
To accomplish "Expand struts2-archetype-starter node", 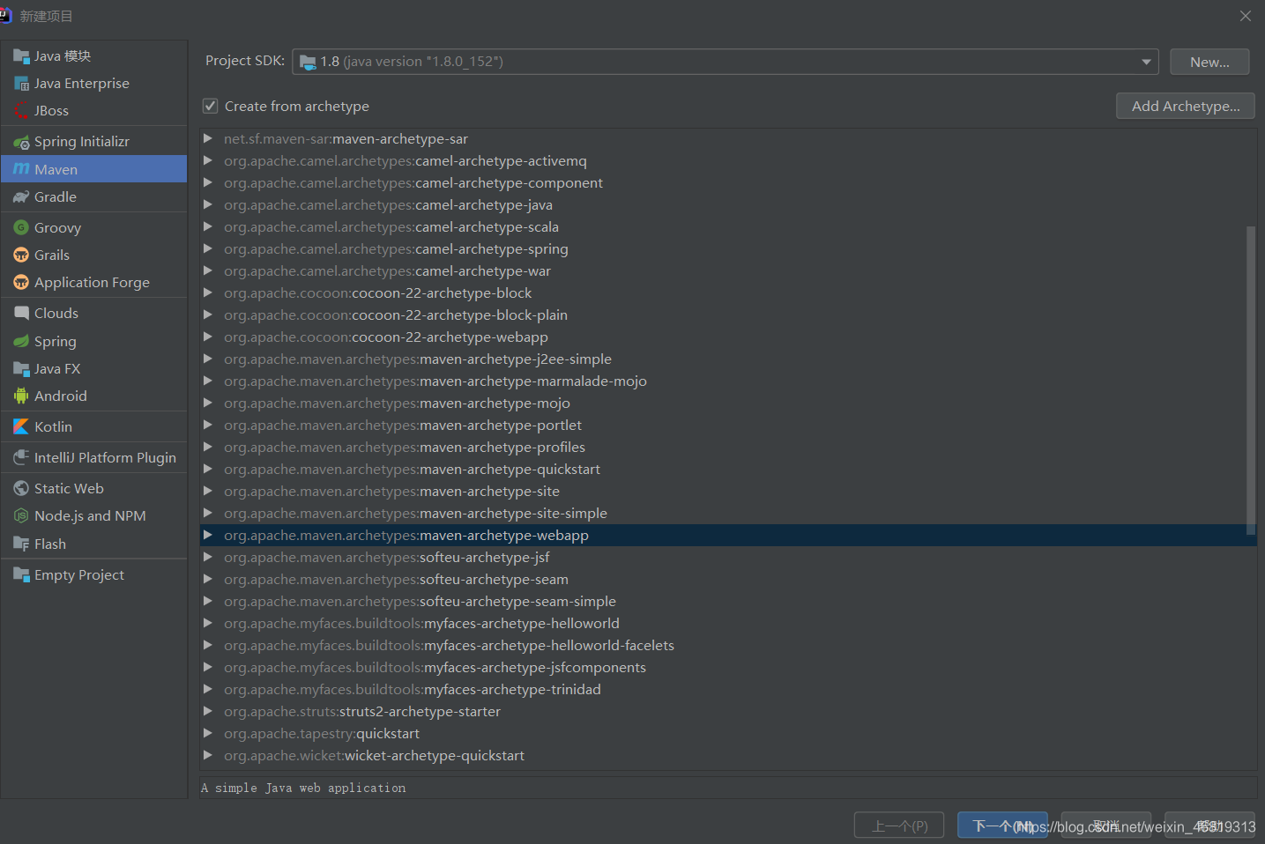I will click(208, 711).
